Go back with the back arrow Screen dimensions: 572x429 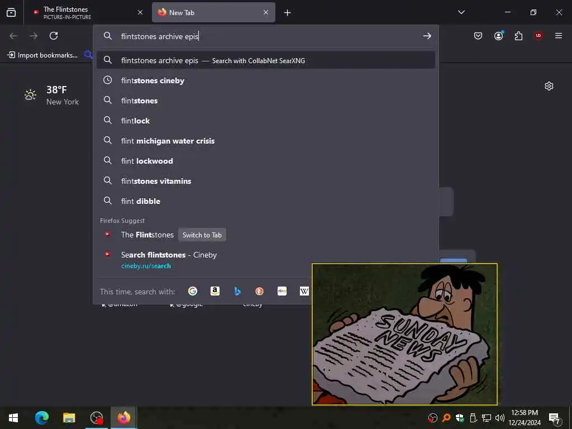click(x=13, y=36)
